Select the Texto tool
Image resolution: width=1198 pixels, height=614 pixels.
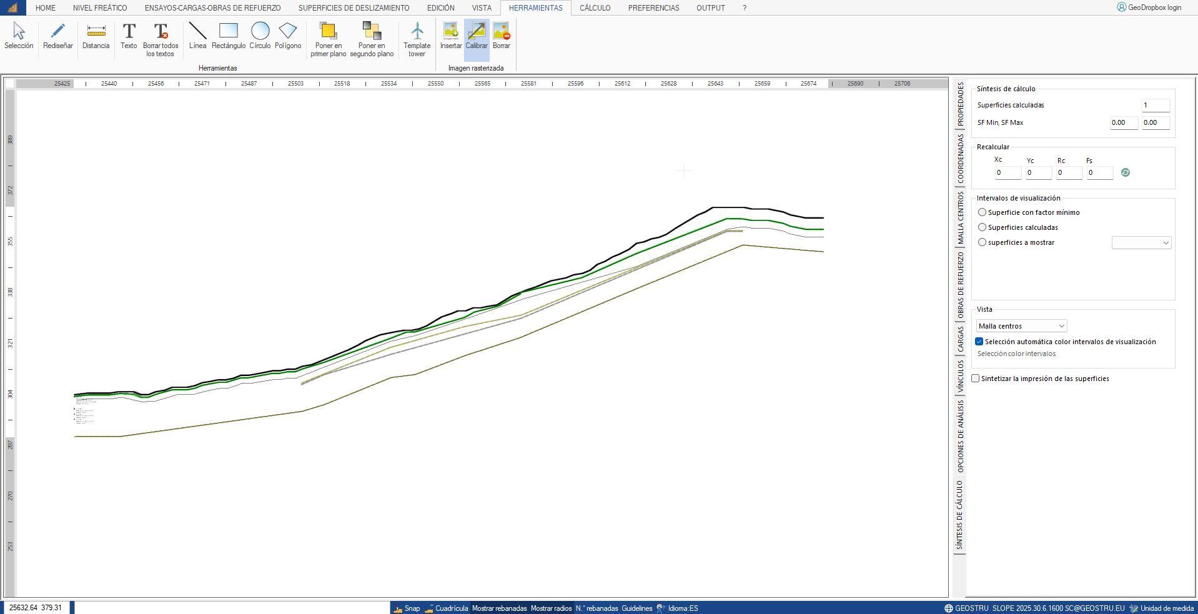click(129, 37)
